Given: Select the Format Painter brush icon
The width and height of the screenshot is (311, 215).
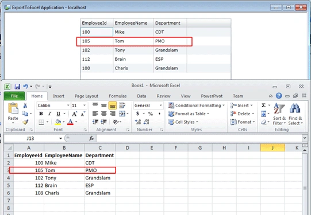Looking at the screenshot, I should coord(25,122).
